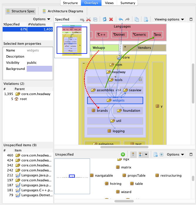Open the Summary tab
This screenshot has height=205, width=196.
click(127, 3)
